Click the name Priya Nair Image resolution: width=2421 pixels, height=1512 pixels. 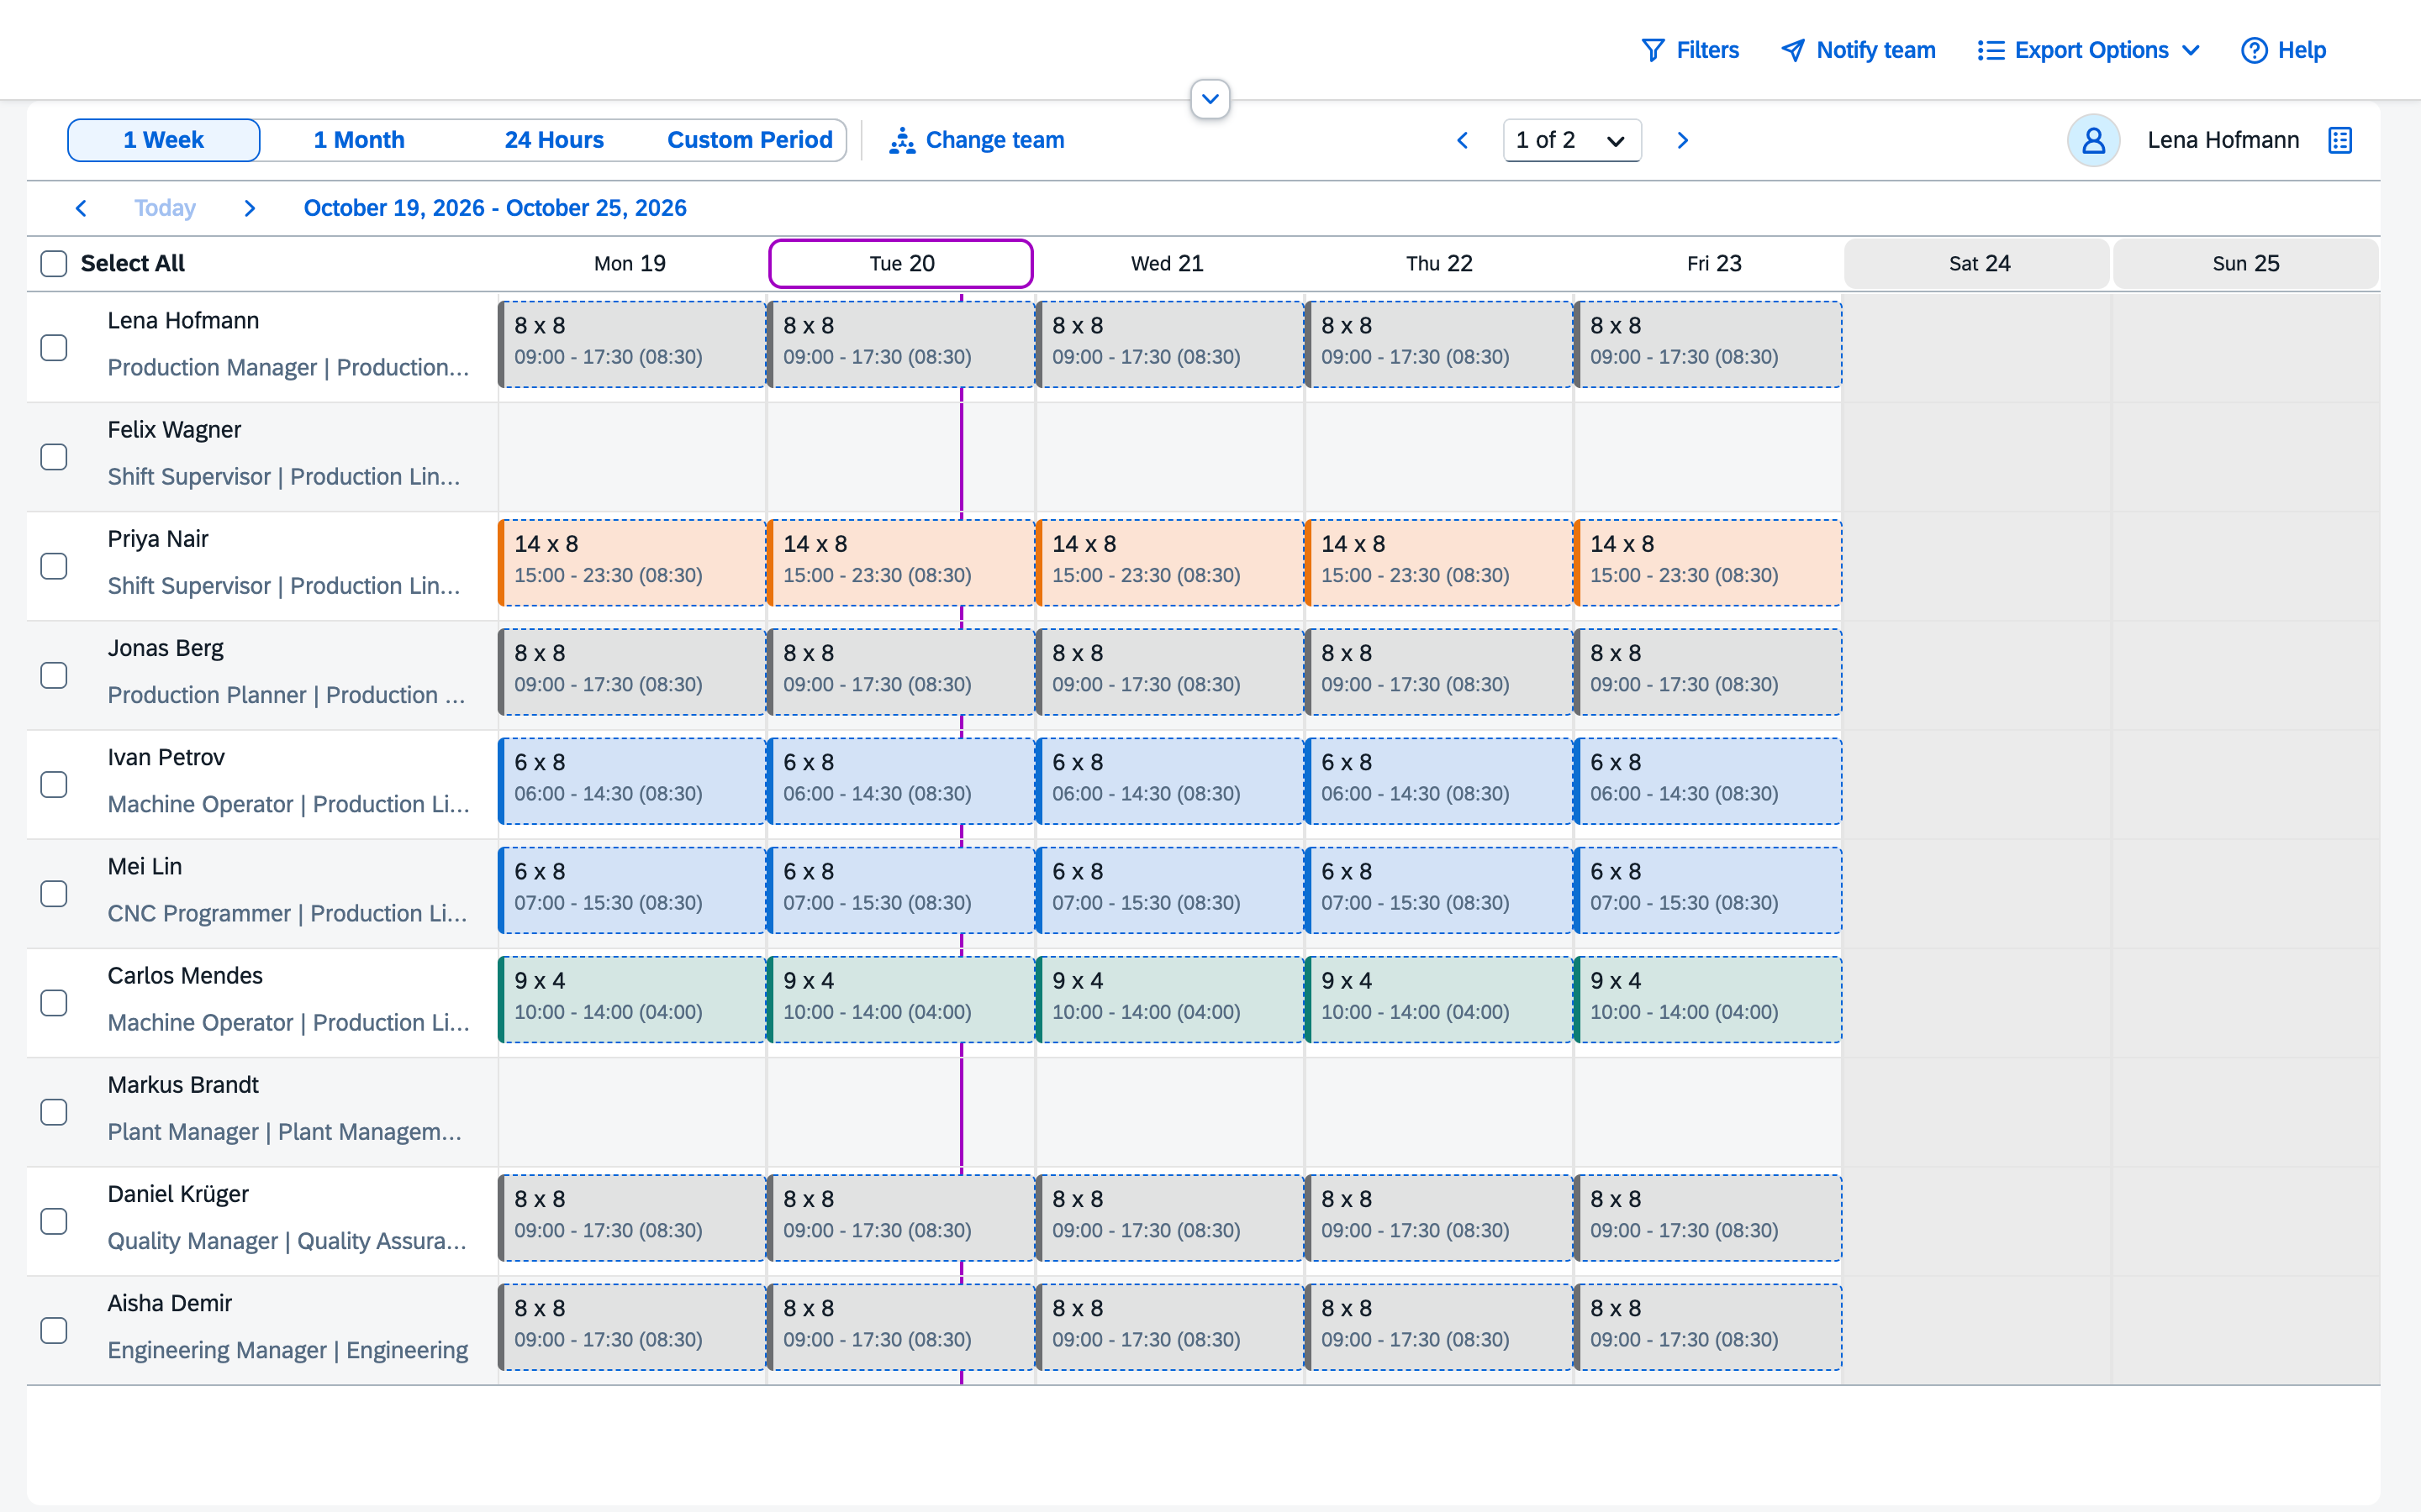pyautogui.click(x=158, y=539)
